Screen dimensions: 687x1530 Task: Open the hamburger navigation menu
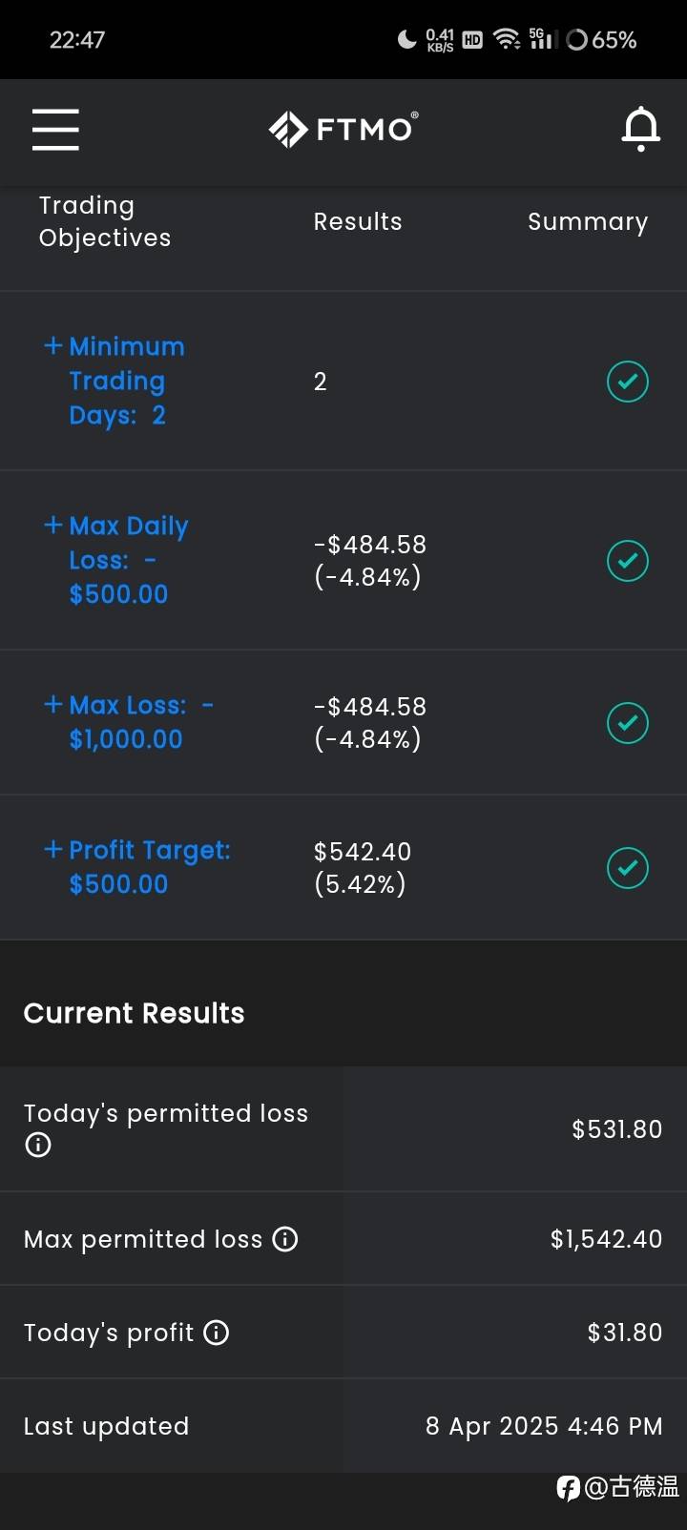[x=55, y=129]
